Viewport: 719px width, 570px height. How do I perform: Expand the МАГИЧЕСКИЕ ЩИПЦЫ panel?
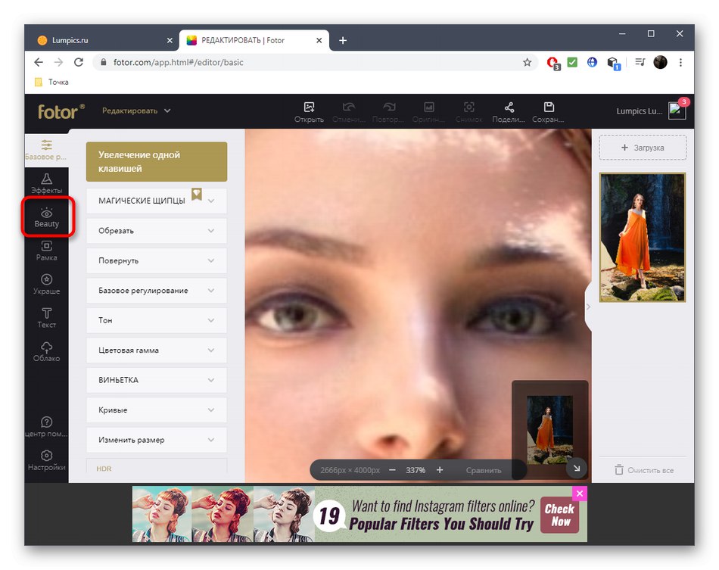coord(157,201)
